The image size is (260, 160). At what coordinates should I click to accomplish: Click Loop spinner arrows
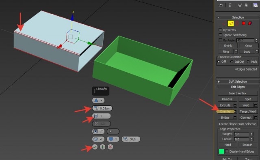coord(257,51)
